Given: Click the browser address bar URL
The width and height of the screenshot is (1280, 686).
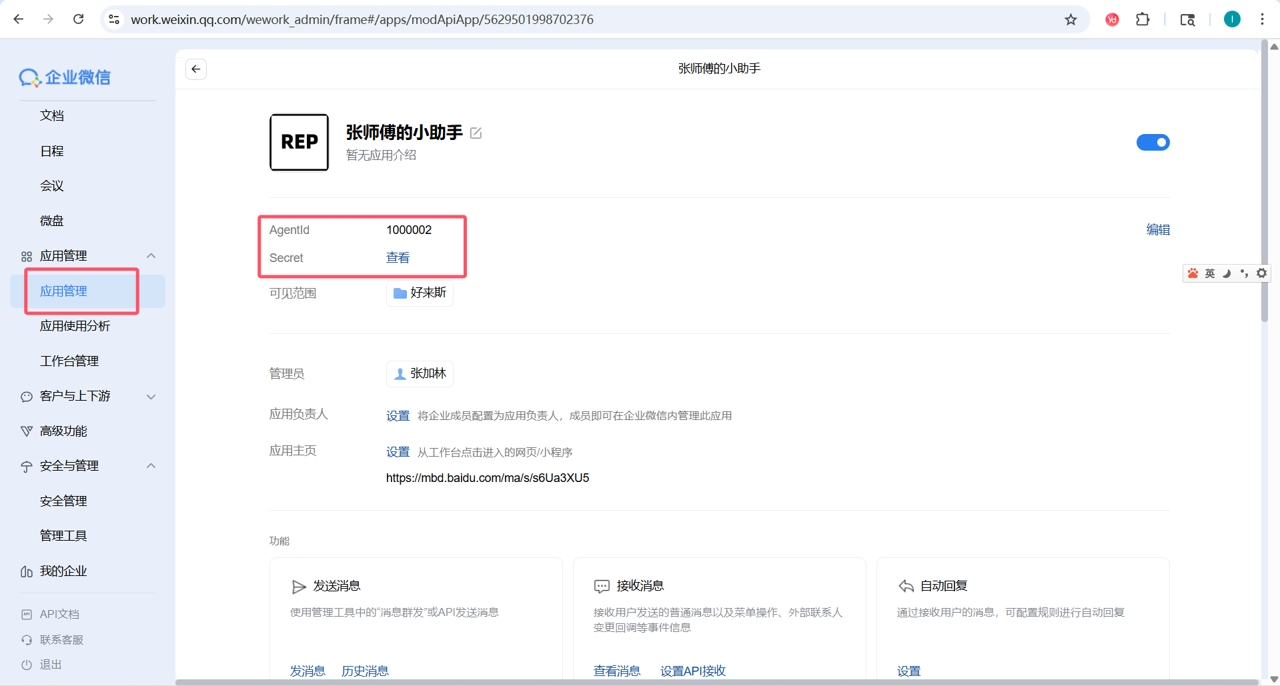Looking at the screenshot, I should coord(362,19).
